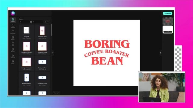Open the Photos panel in sidebar
193x108 pixels.
13,38
